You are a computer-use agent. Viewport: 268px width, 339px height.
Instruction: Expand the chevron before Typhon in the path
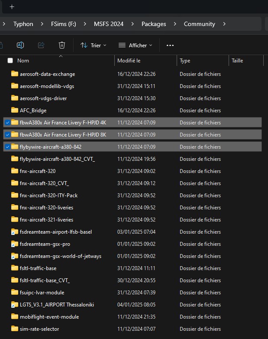pyautogui.click(x=4, y=24)
